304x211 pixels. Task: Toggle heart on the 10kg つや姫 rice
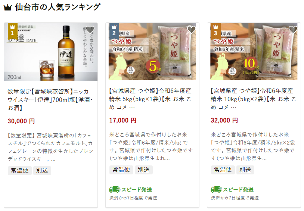pos(293,30)
